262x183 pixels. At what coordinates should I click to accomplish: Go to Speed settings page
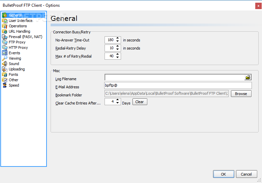(x=14, y=85)
